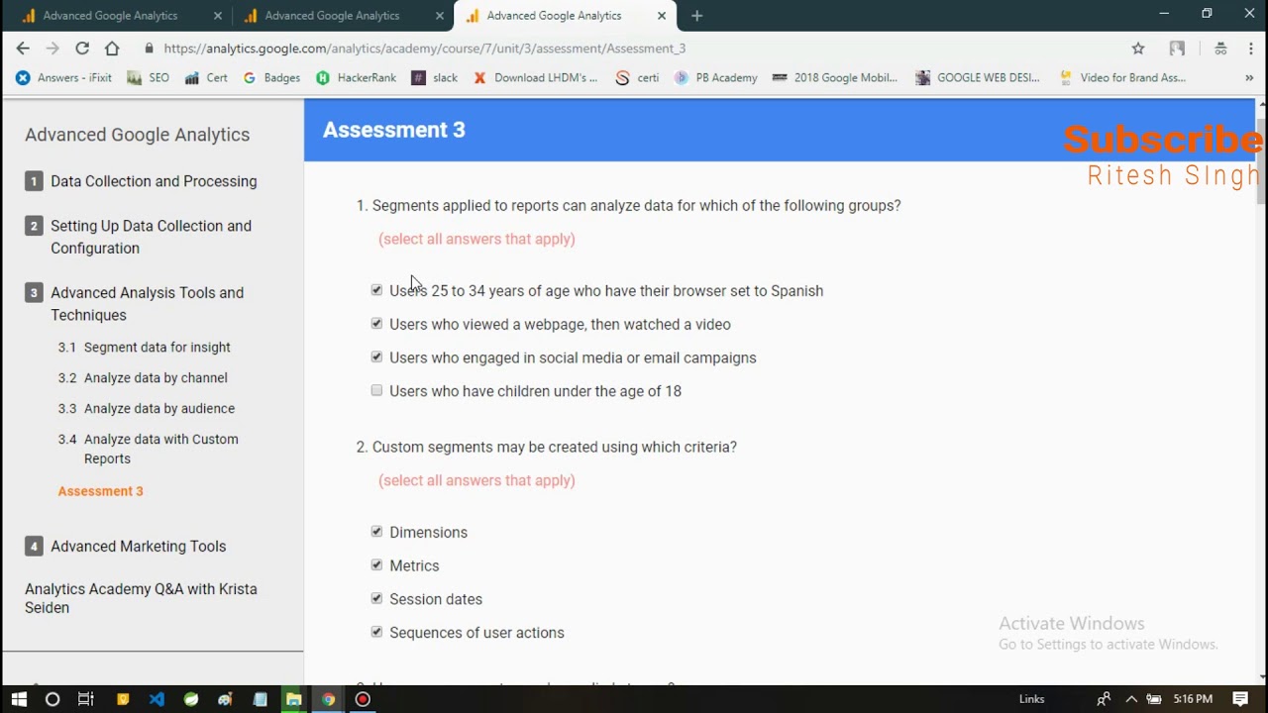Open the yellow sticky notes taskbar app
This screenshot has width=1268, height=713.
tap(123, 699)
